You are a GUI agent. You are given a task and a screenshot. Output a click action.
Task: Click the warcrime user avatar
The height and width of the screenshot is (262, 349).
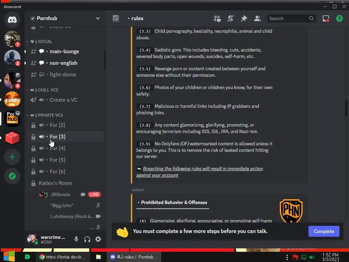pyautogui.click(x=32, y=239)
